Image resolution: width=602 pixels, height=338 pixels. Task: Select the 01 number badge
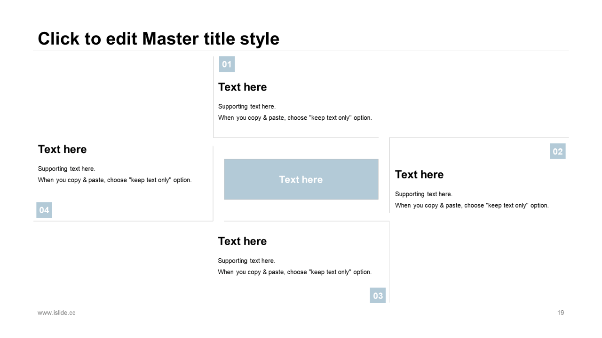tap(227, 64)
